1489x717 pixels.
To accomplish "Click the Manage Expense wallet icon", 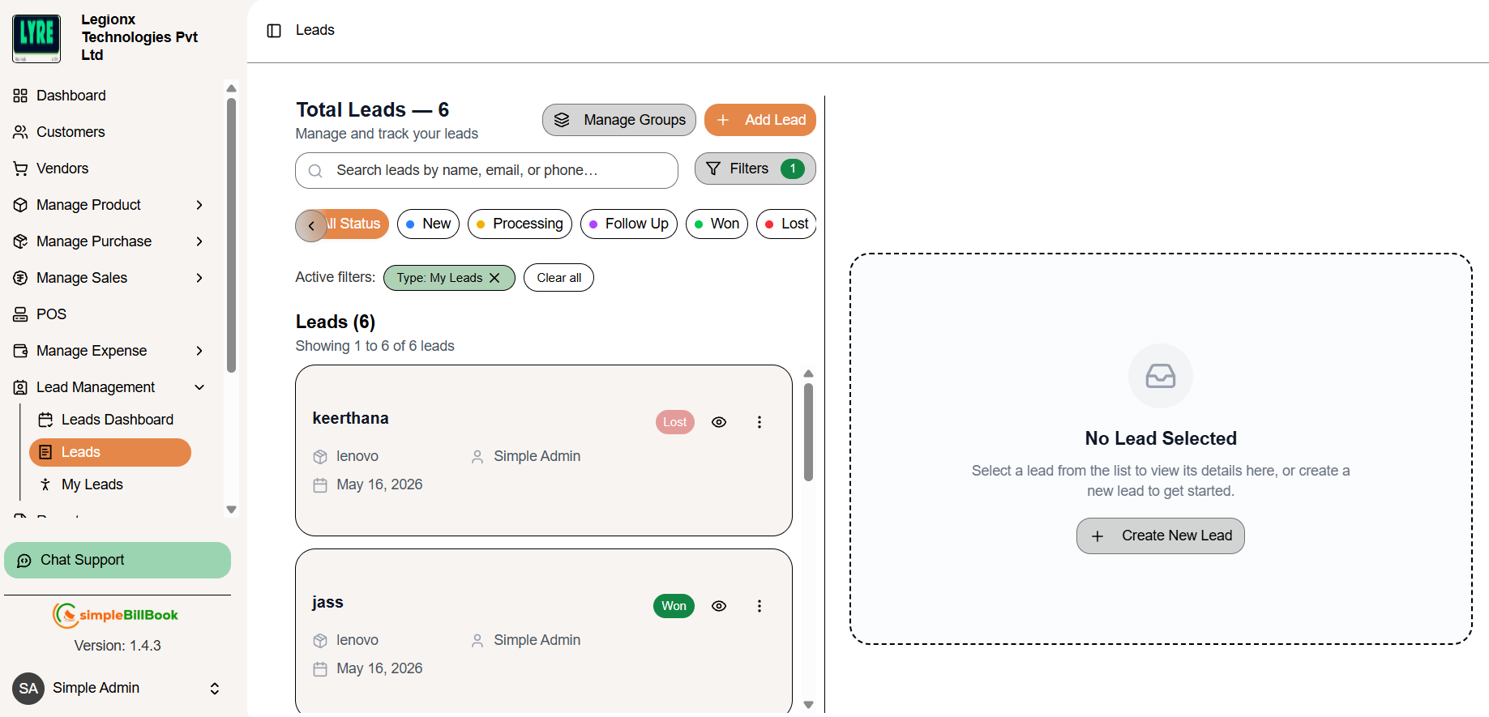I will pos(20,351).
